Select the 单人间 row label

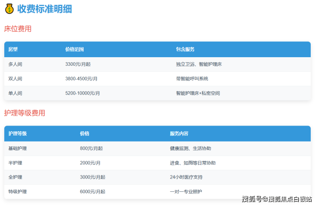15,93
